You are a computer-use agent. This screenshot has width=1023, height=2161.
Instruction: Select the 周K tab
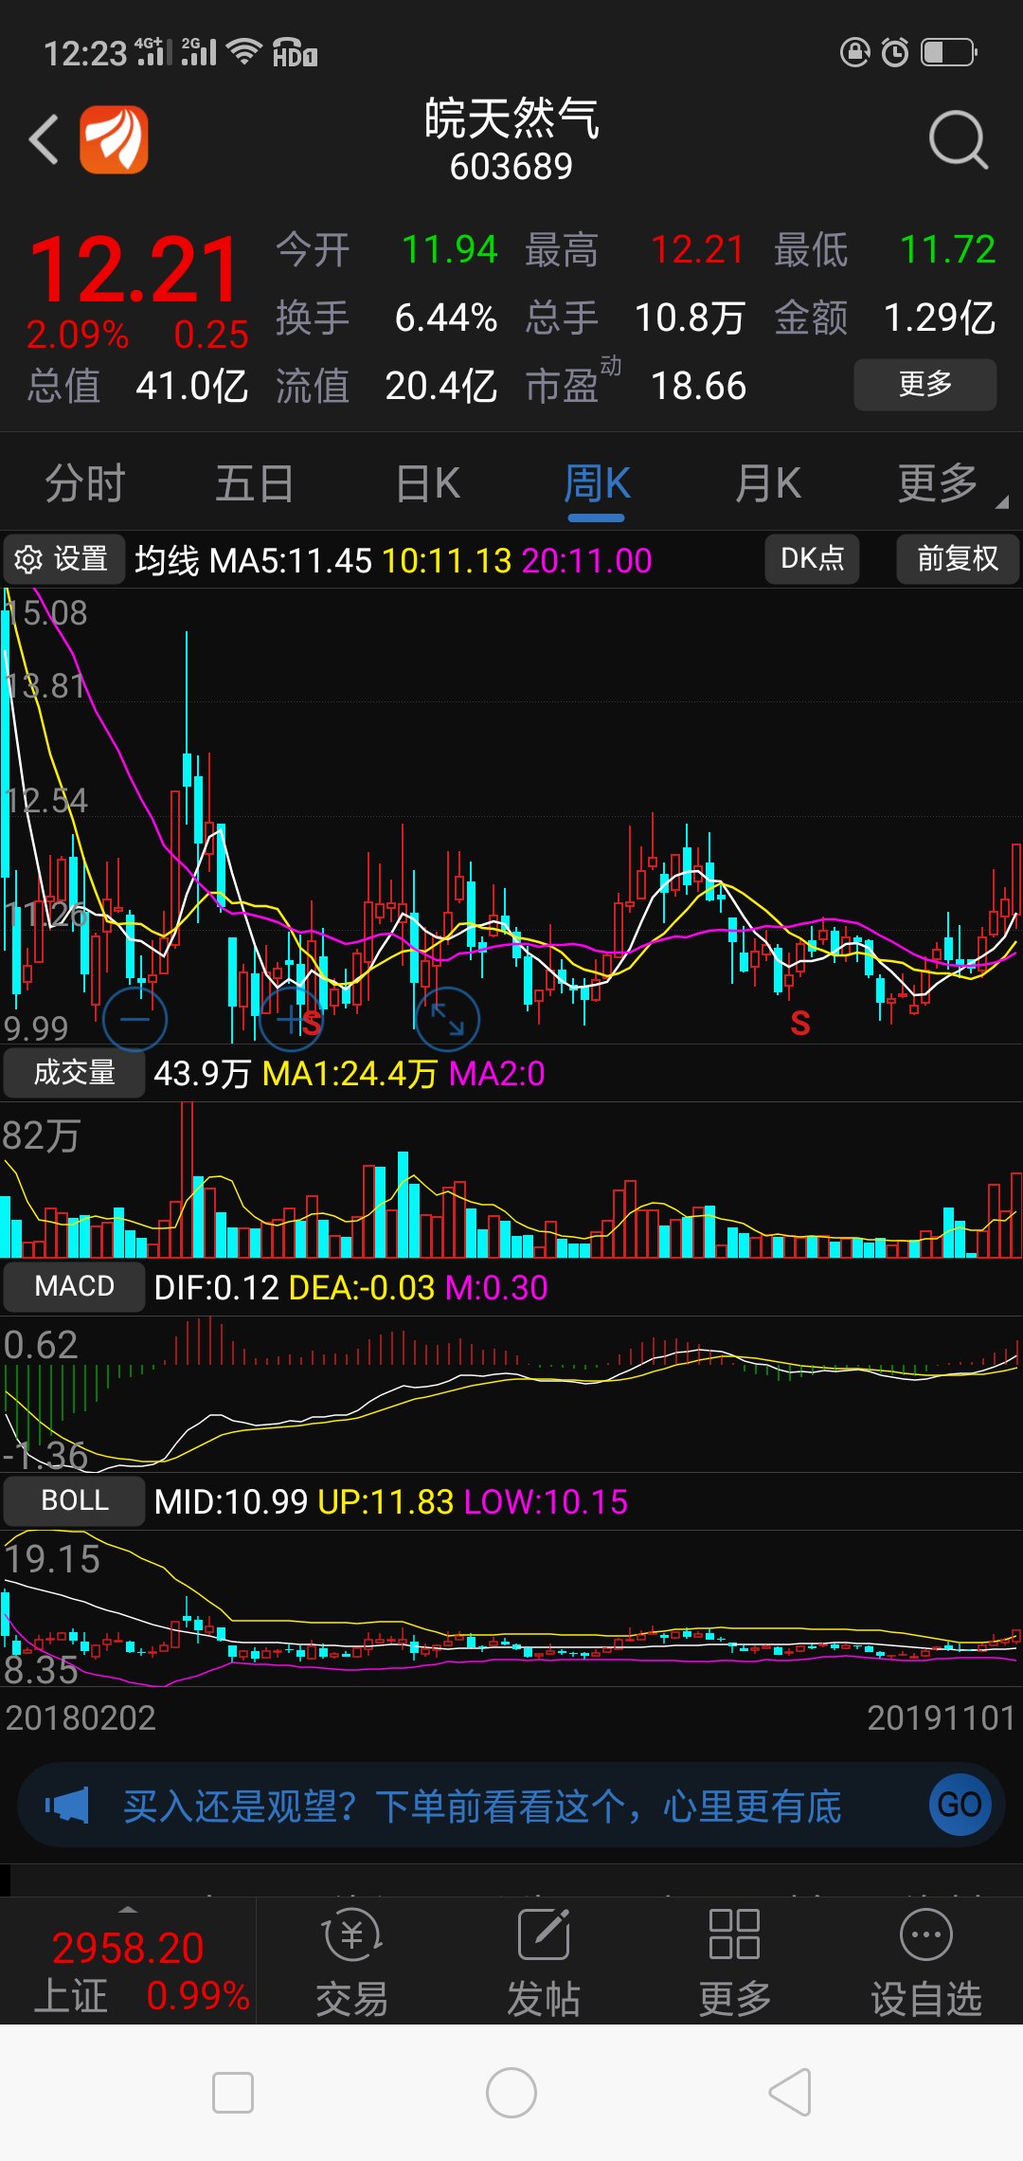coord(597,483)
